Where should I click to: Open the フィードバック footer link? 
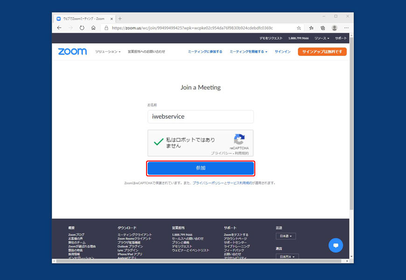click(234, 250)
